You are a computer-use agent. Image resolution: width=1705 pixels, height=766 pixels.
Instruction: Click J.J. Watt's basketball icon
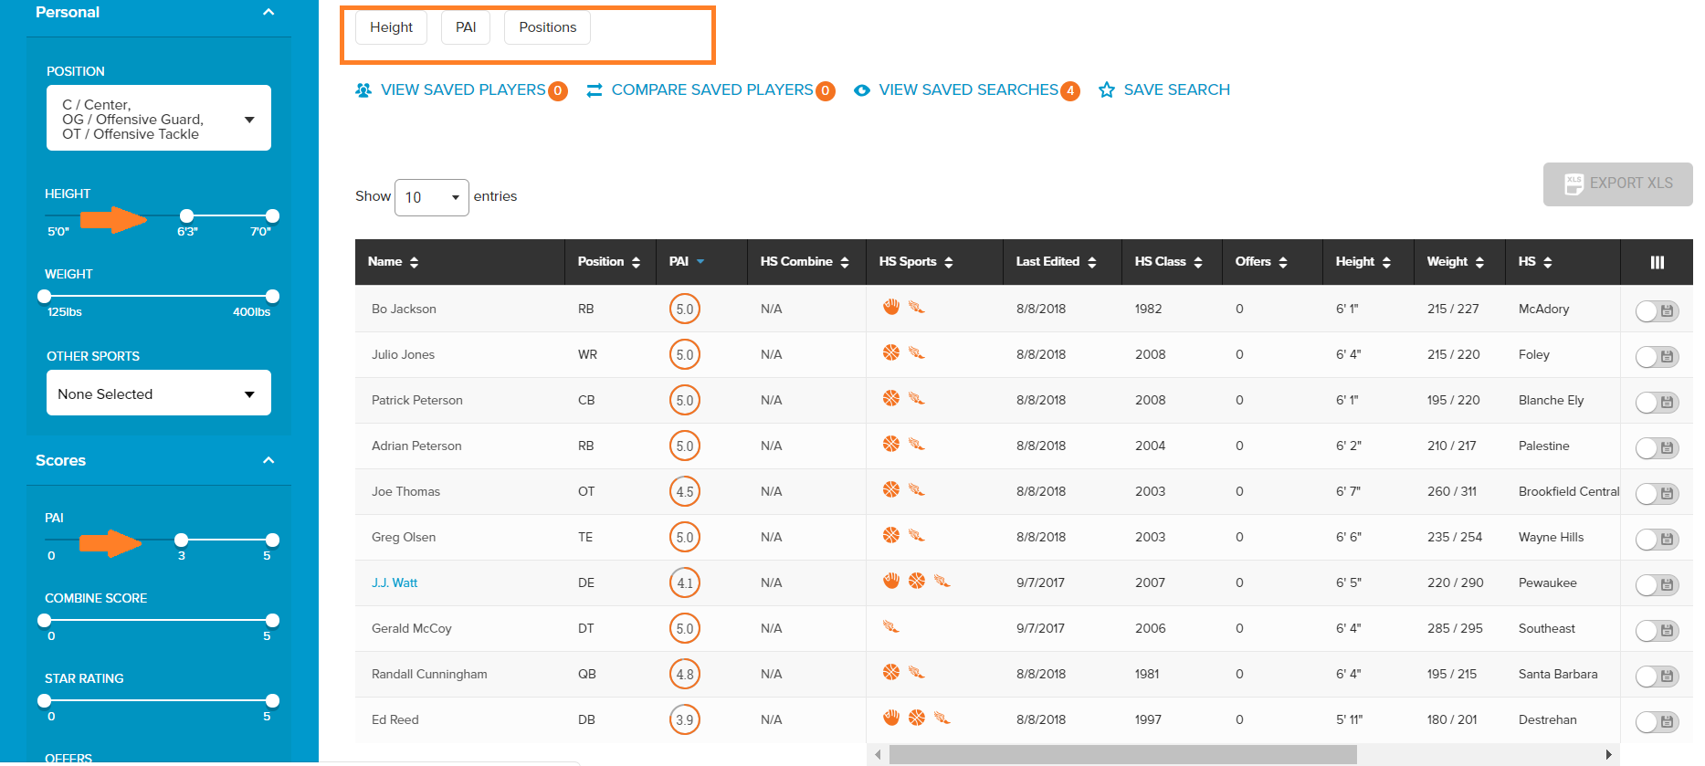coord(917,581)
